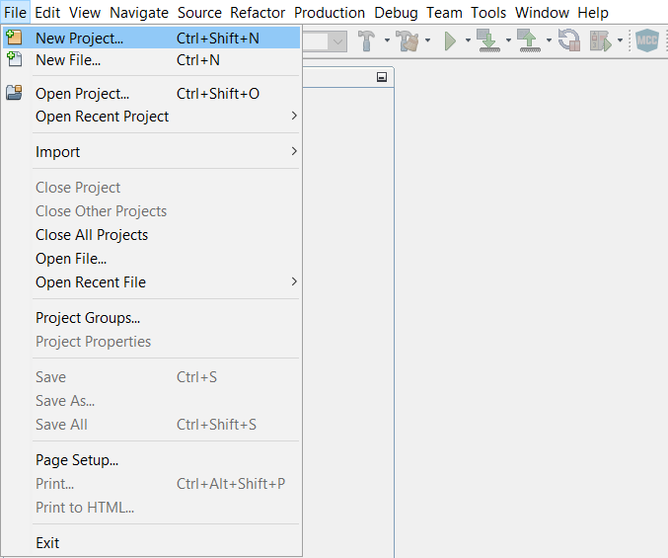Click the New File icon in File menu
The height and width of the screenshot is (558, 668).
pos(14,59)
